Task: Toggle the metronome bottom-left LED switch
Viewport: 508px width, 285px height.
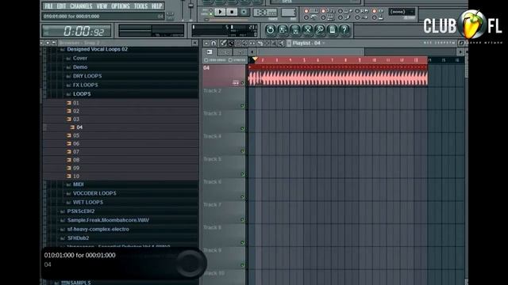Action: (x=306, y=17)
